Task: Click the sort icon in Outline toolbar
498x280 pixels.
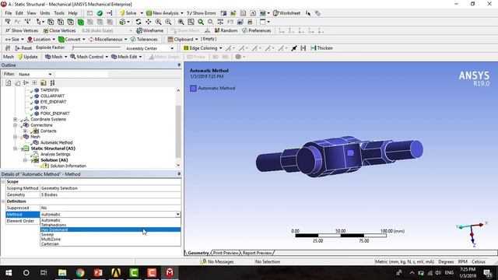Action: tap(52, 82)
